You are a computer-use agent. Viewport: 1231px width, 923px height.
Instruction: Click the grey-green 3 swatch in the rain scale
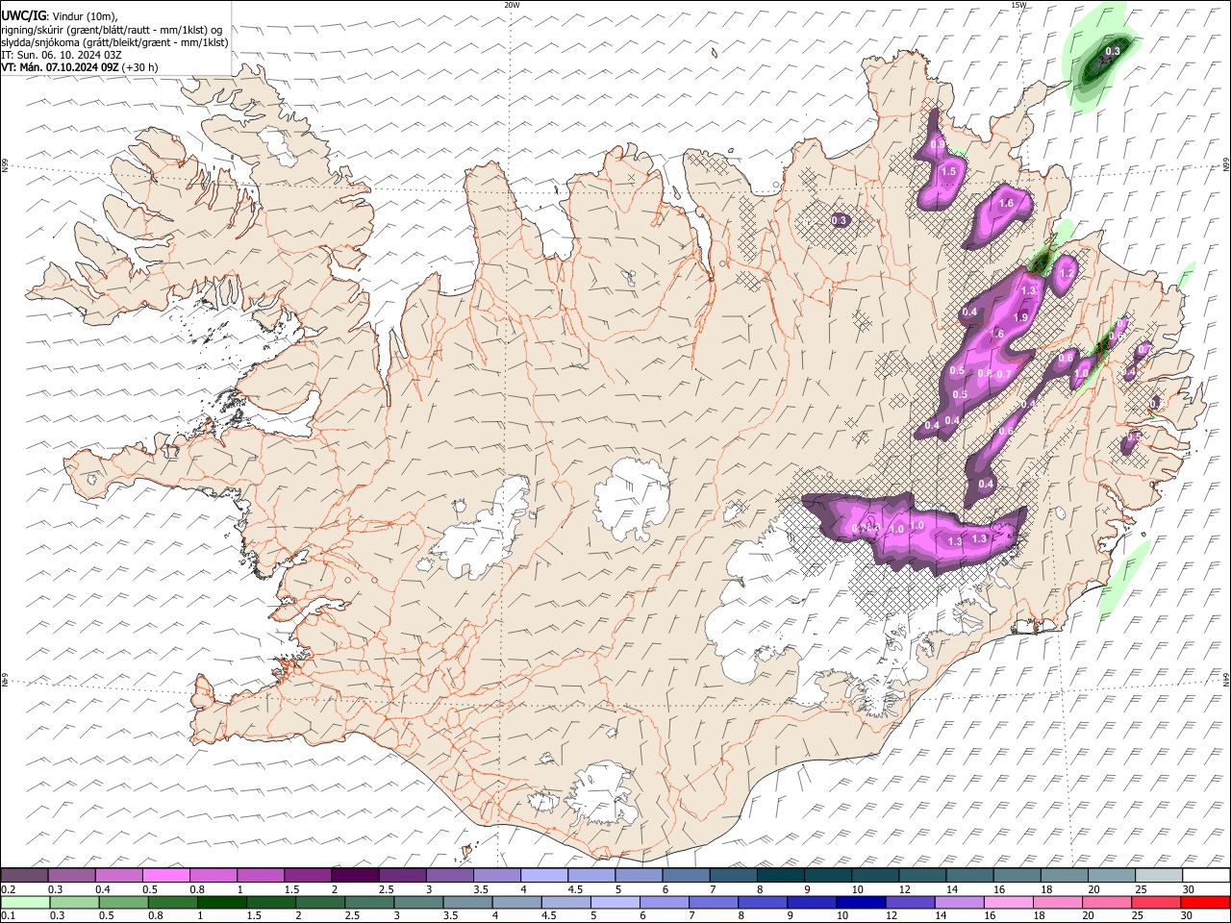[417, 902]
